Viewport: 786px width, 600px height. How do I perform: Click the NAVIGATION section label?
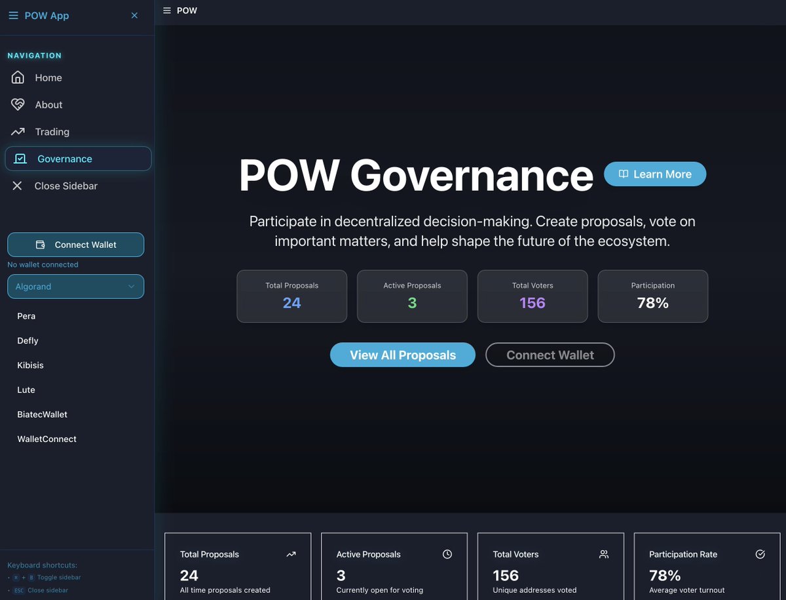point(35,56)
